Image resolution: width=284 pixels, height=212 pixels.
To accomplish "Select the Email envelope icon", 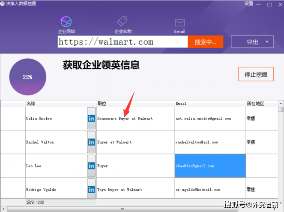I will click(x=179, y=23).
